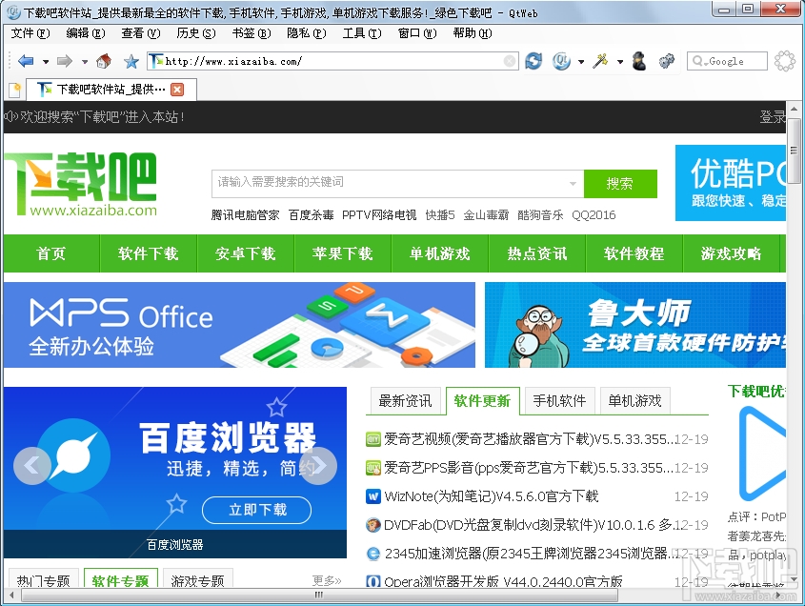Open the 文件 menu
Screen dimensions: 805x606
(x=30, y=33)
